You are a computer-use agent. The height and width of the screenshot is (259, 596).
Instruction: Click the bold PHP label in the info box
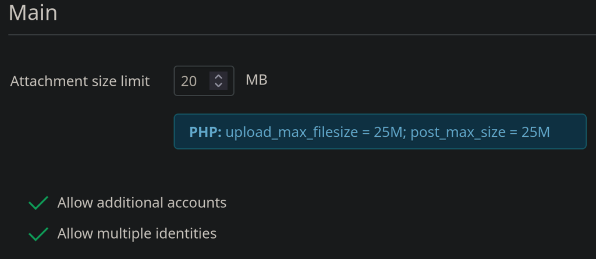[x=205, y=132]
